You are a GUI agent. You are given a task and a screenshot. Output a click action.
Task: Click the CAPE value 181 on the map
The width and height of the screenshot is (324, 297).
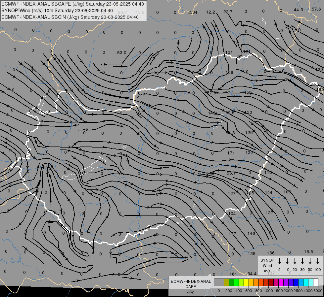pyautogui.click(x=233, y=274)
